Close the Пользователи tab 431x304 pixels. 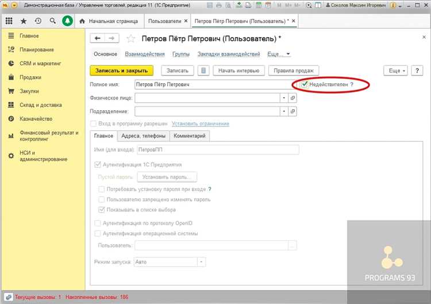[186, 21]
